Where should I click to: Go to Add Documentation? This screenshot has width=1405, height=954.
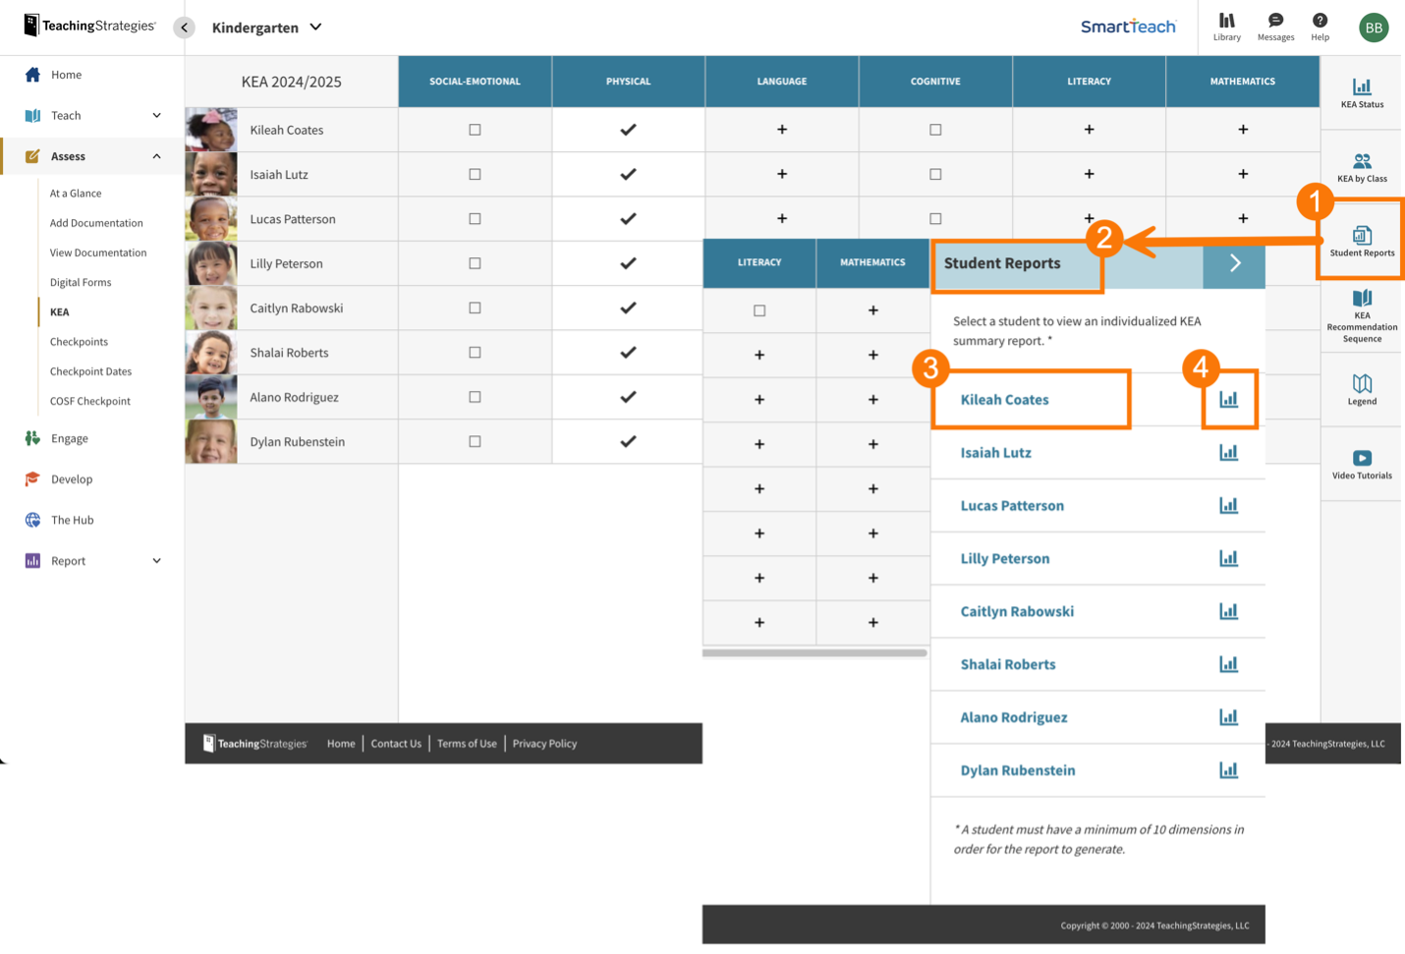96,223
